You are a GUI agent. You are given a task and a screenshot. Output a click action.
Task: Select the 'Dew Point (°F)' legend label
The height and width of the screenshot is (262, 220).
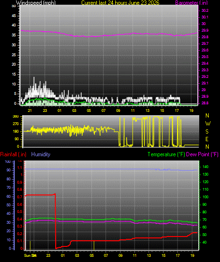tap(202, 154)
